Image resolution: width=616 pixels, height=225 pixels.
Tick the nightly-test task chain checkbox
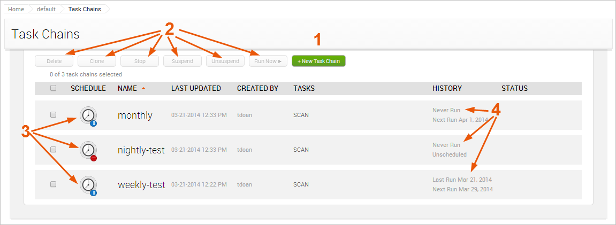pyautogui.click(x=53, y=150)
